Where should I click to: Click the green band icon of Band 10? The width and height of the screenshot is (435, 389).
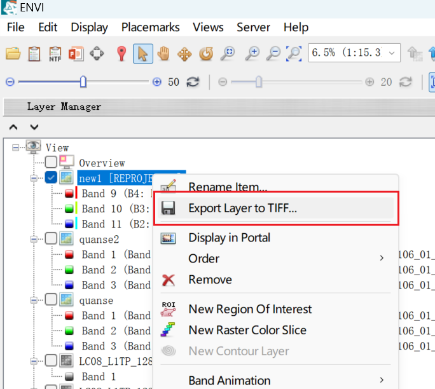click(69, 208)
